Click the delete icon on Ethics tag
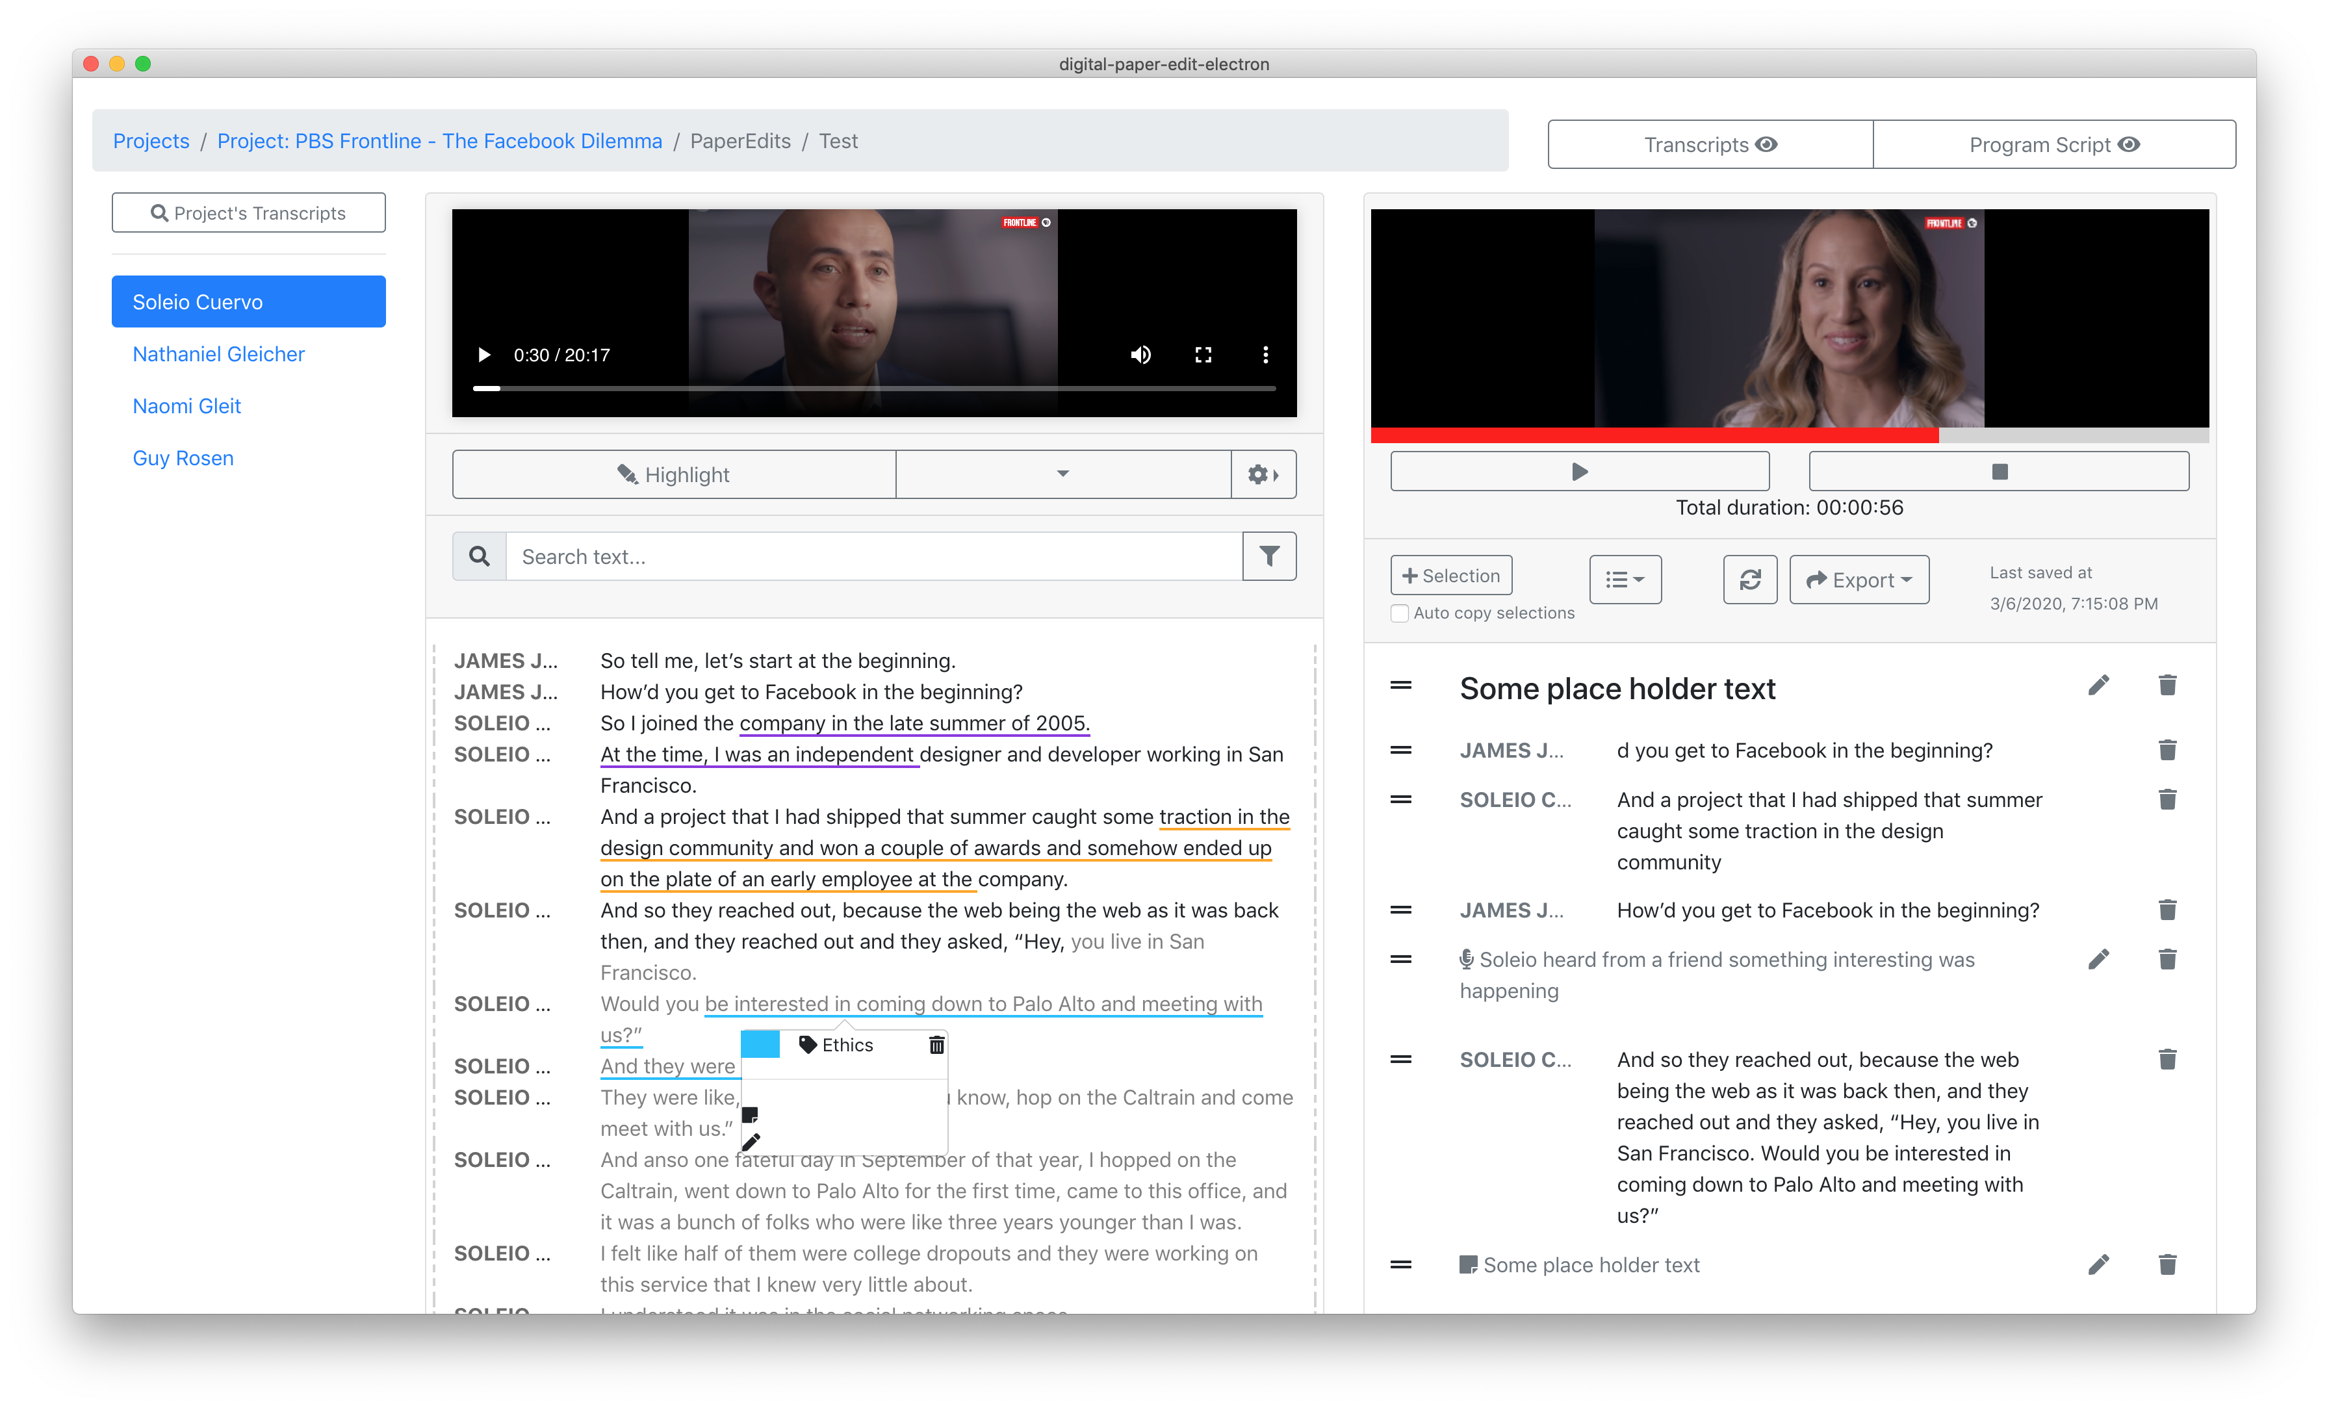Viewport: 2329px width, 1410px height. [x=935, y=1042]
